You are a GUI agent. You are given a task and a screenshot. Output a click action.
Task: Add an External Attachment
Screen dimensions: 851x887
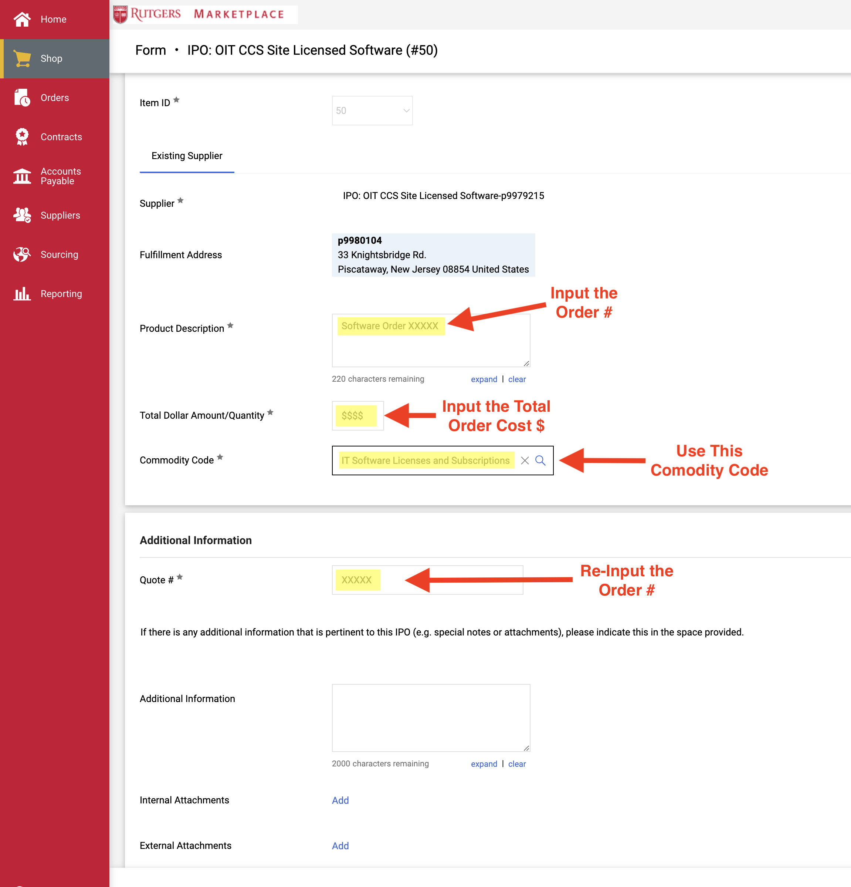tap(340, 846)
